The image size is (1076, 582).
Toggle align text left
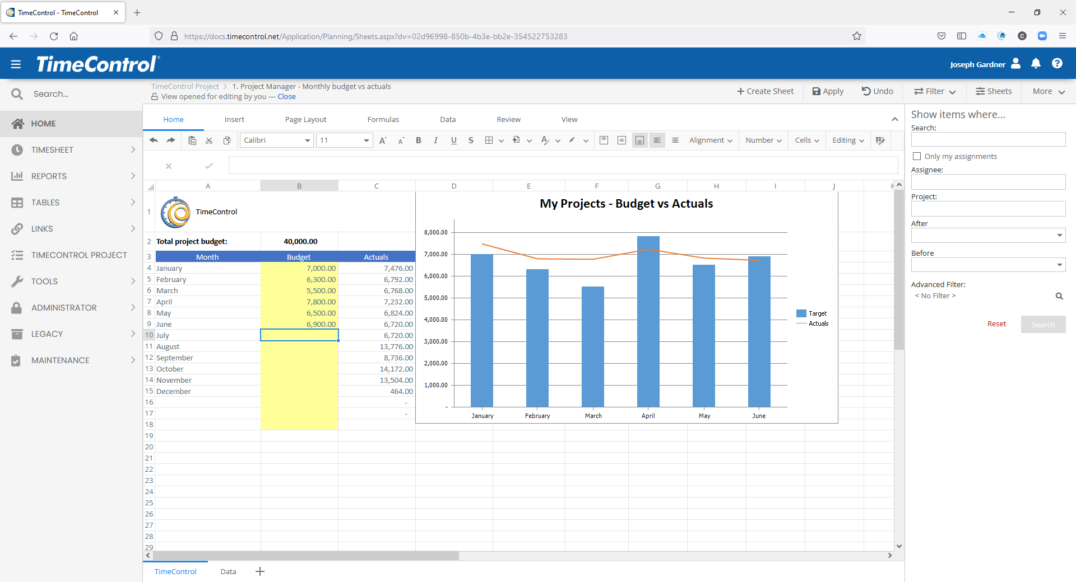[657, 140]
